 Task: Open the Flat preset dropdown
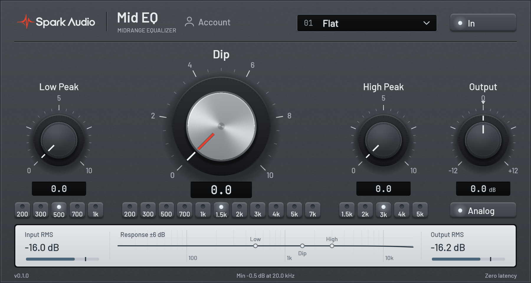[x=367, y=23]
